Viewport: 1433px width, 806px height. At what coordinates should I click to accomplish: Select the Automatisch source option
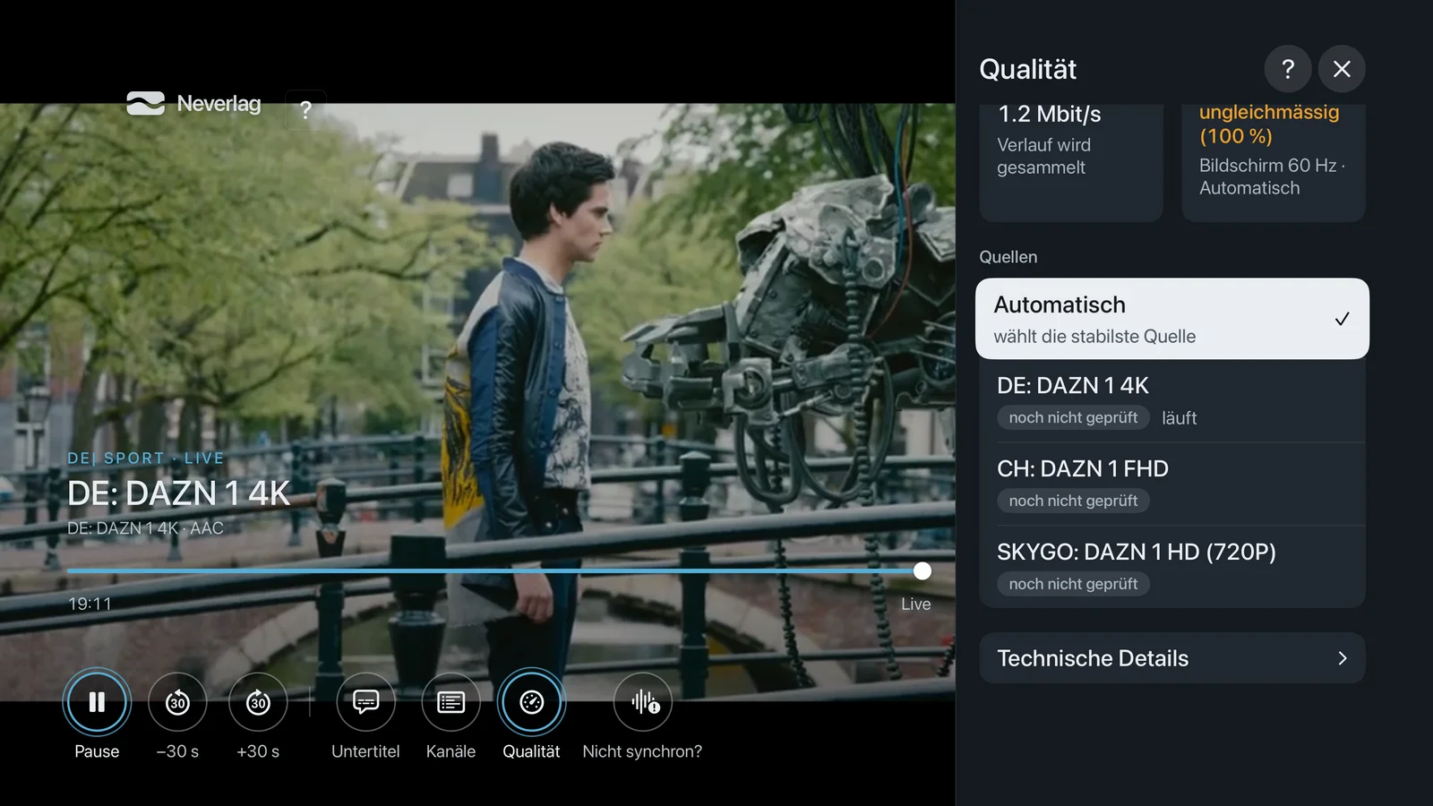pos(1172,319)
